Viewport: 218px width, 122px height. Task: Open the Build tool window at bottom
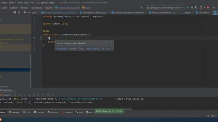79,112
